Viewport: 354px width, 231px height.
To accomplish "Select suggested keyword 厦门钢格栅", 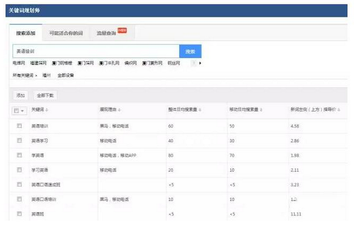I will [62, 63].
